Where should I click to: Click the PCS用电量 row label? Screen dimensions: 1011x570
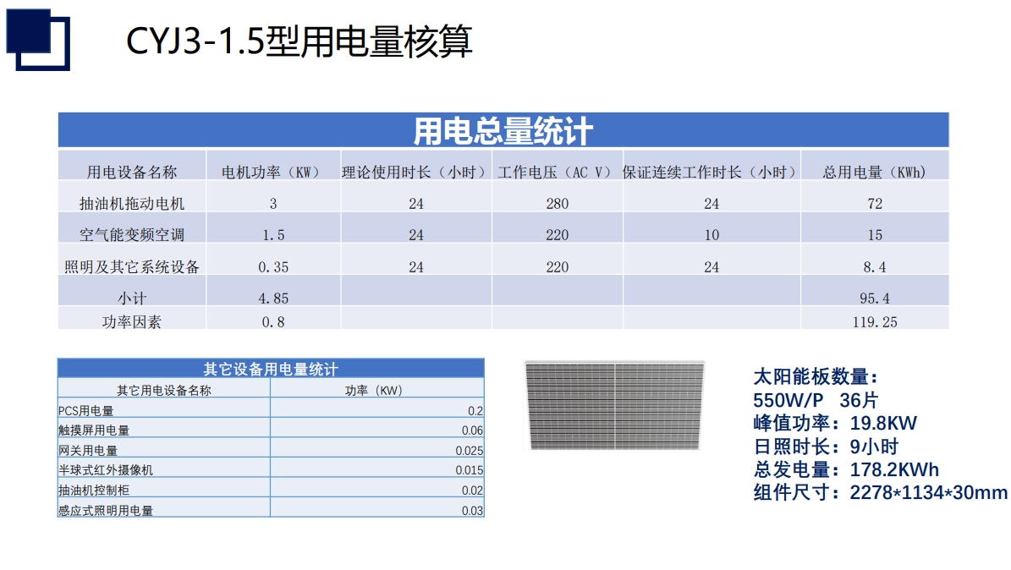tap(85, 411)
